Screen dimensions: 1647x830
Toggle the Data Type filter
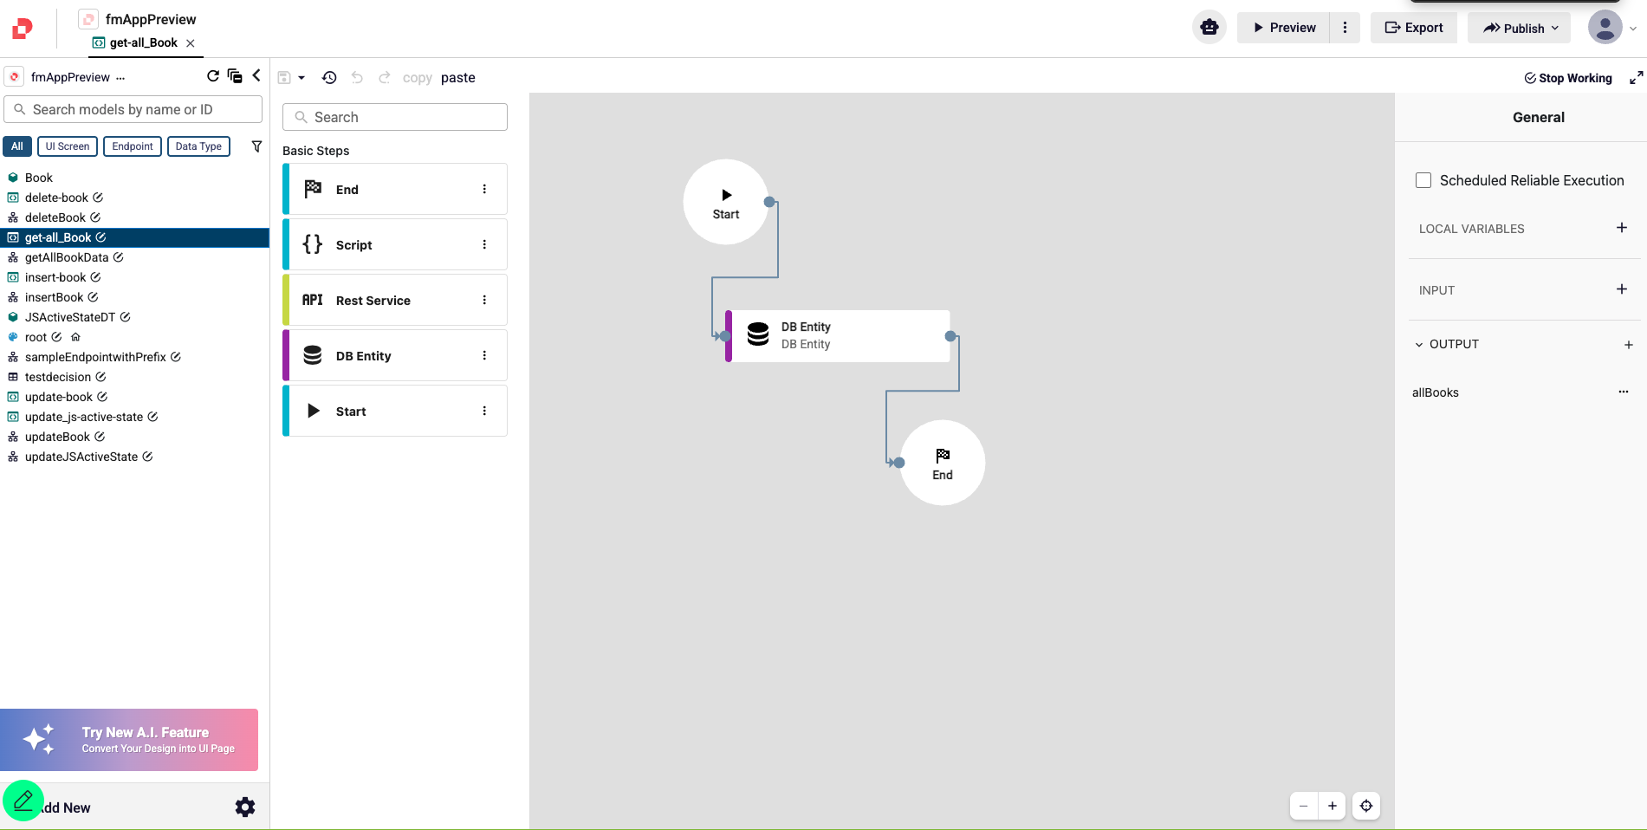coord(198,146)
